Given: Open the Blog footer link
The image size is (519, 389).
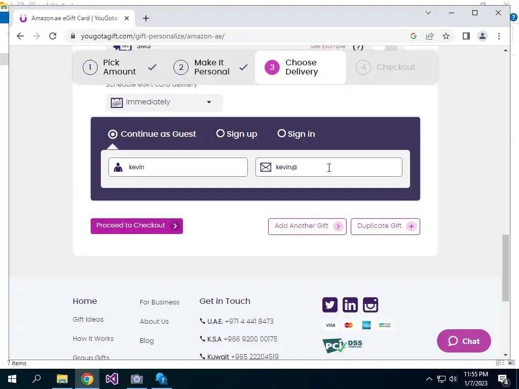Looking at the screenshot, I should pyautogui.click(x=146, y=341).
